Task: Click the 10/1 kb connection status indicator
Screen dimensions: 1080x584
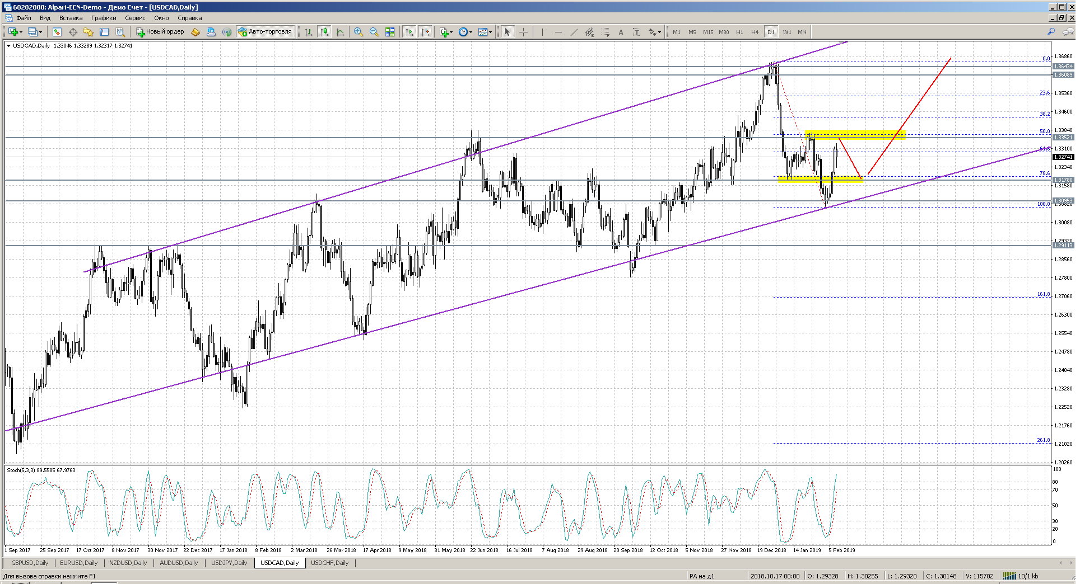Action: coord(1021,576)
